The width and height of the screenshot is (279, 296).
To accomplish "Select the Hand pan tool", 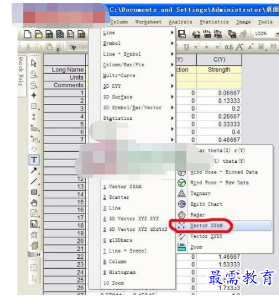I will [x=34, y=203].
